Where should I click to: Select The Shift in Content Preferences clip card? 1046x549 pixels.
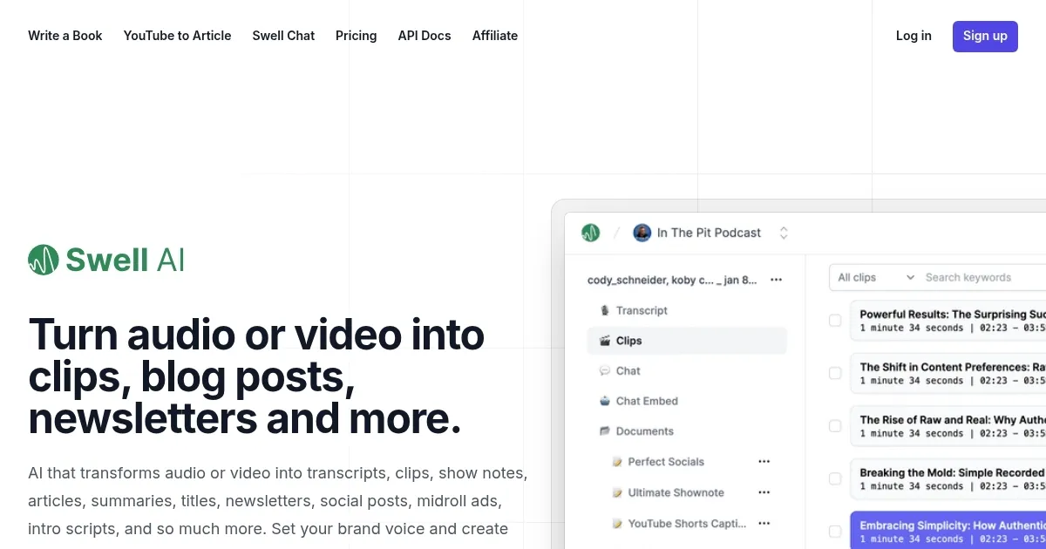tap(948, 373)
